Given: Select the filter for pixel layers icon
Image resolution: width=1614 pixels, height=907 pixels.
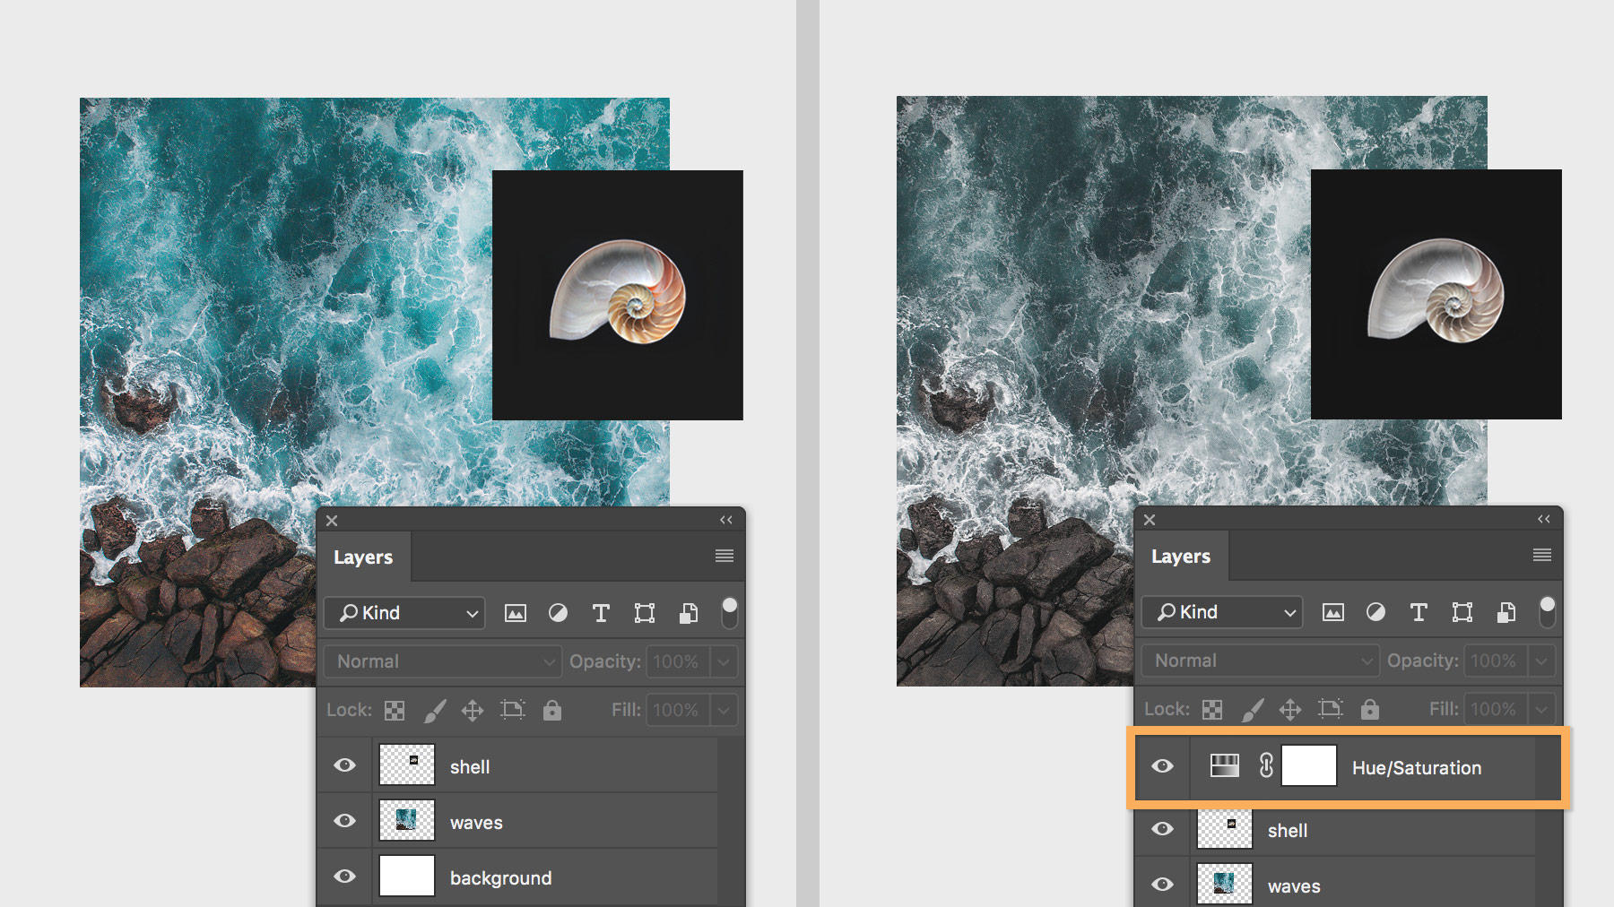Looking at the screenshot, I should 516,613.
